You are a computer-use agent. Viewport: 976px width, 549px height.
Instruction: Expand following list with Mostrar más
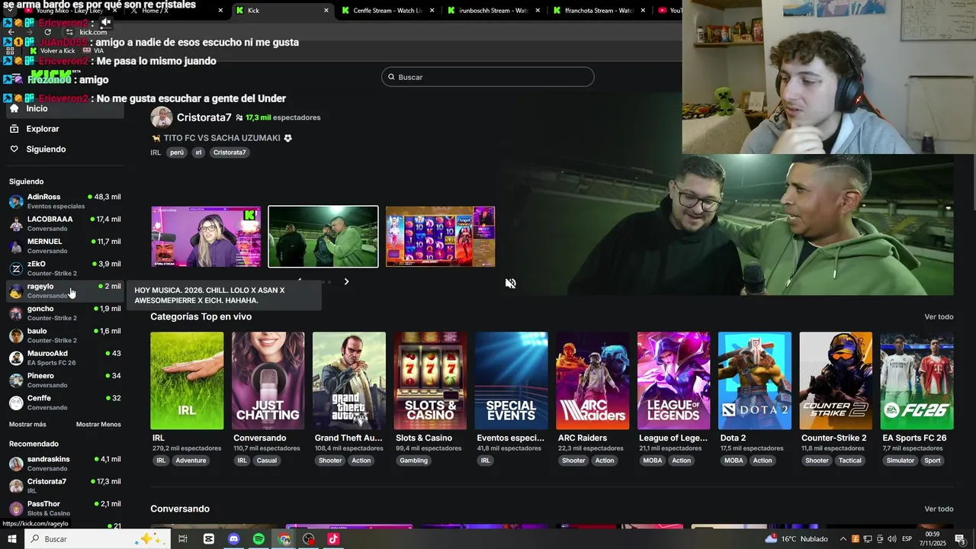[27, 425]
